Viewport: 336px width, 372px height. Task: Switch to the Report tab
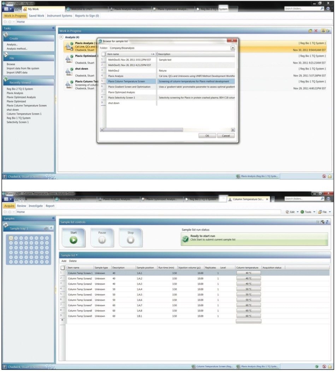click(x=50, y=206)
